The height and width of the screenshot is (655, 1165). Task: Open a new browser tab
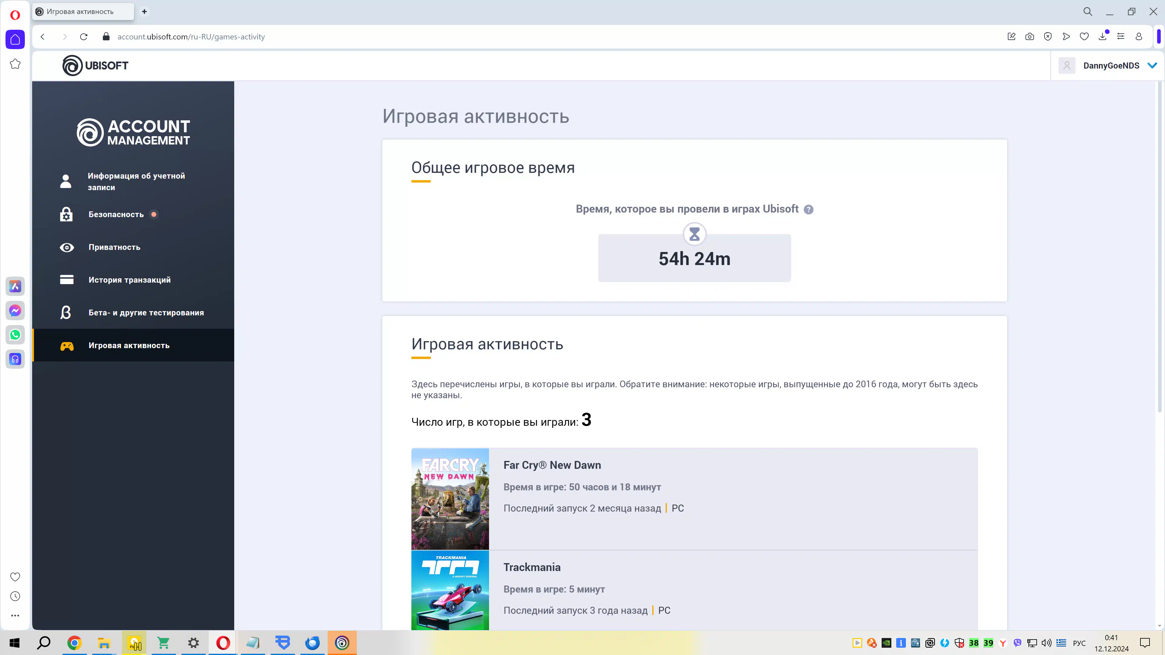[144, 12]
